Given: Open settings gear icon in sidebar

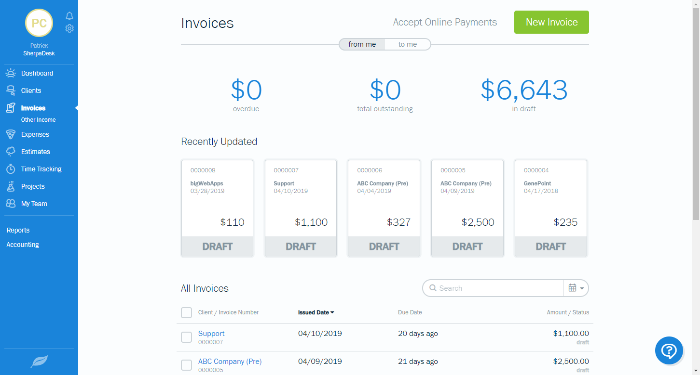Looking at the screenshot, I should (69, 28).
